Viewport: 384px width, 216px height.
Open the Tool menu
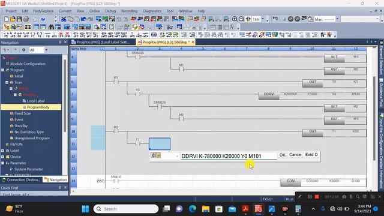170,11
